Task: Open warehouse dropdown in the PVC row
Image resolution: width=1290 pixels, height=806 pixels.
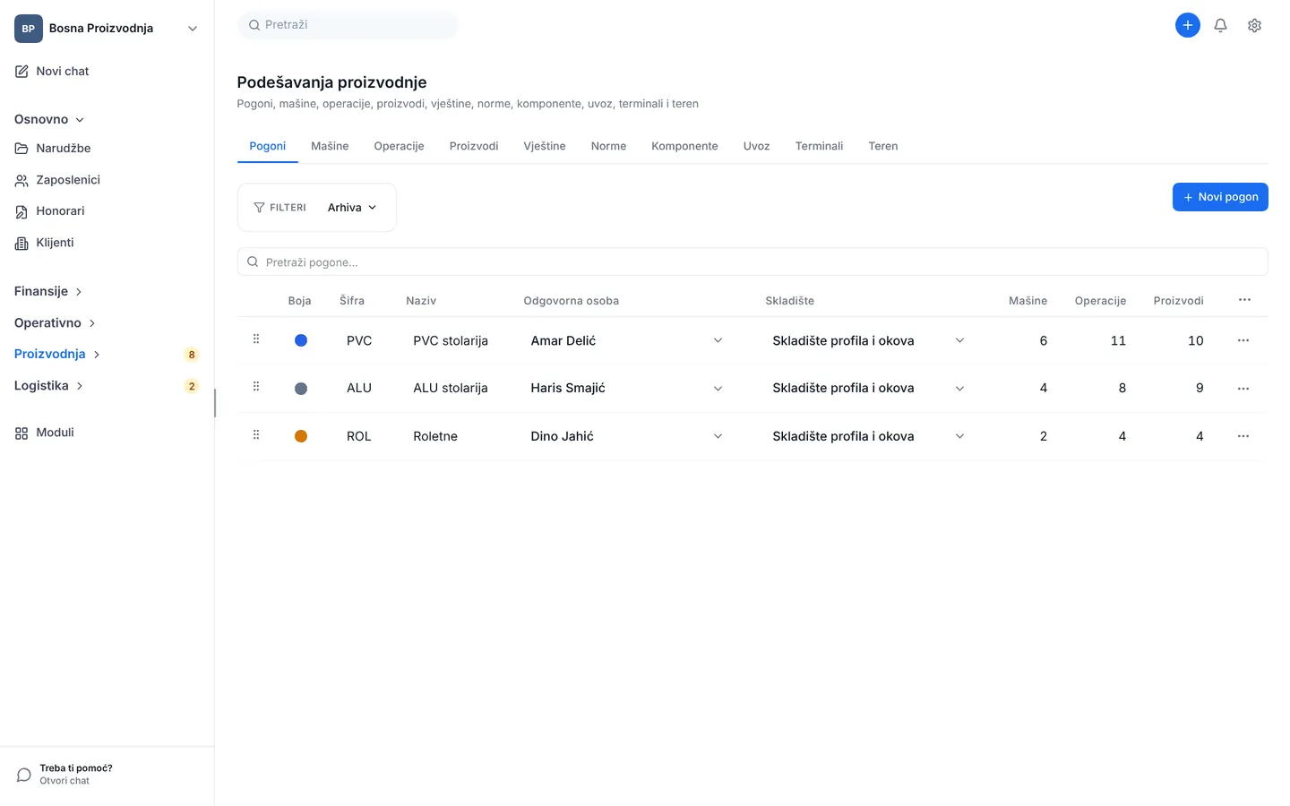Action: 868,340
